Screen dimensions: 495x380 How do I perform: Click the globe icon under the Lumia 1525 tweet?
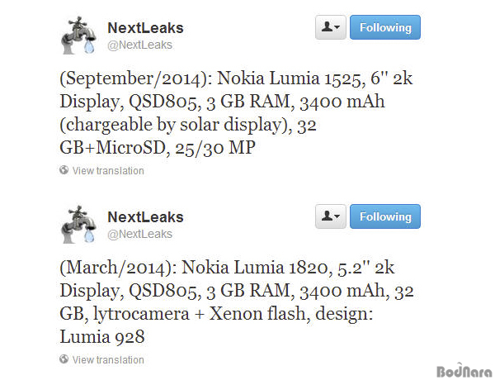[64, 170]
